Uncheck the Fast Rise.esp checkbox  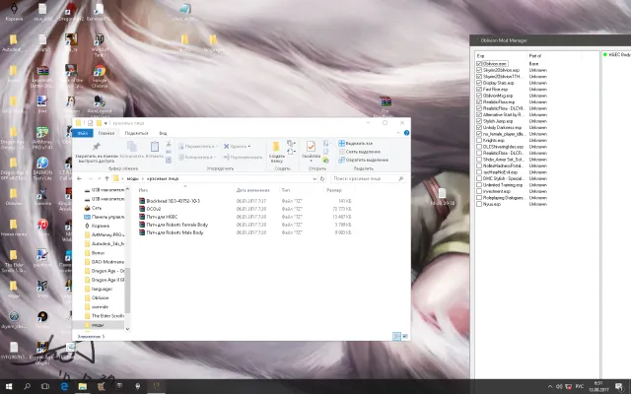[x=479, y=92]
